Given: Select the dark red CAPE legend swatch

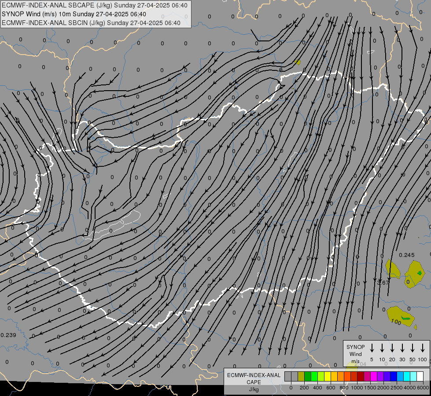Looking at the screenshot, I should point(361,376).
